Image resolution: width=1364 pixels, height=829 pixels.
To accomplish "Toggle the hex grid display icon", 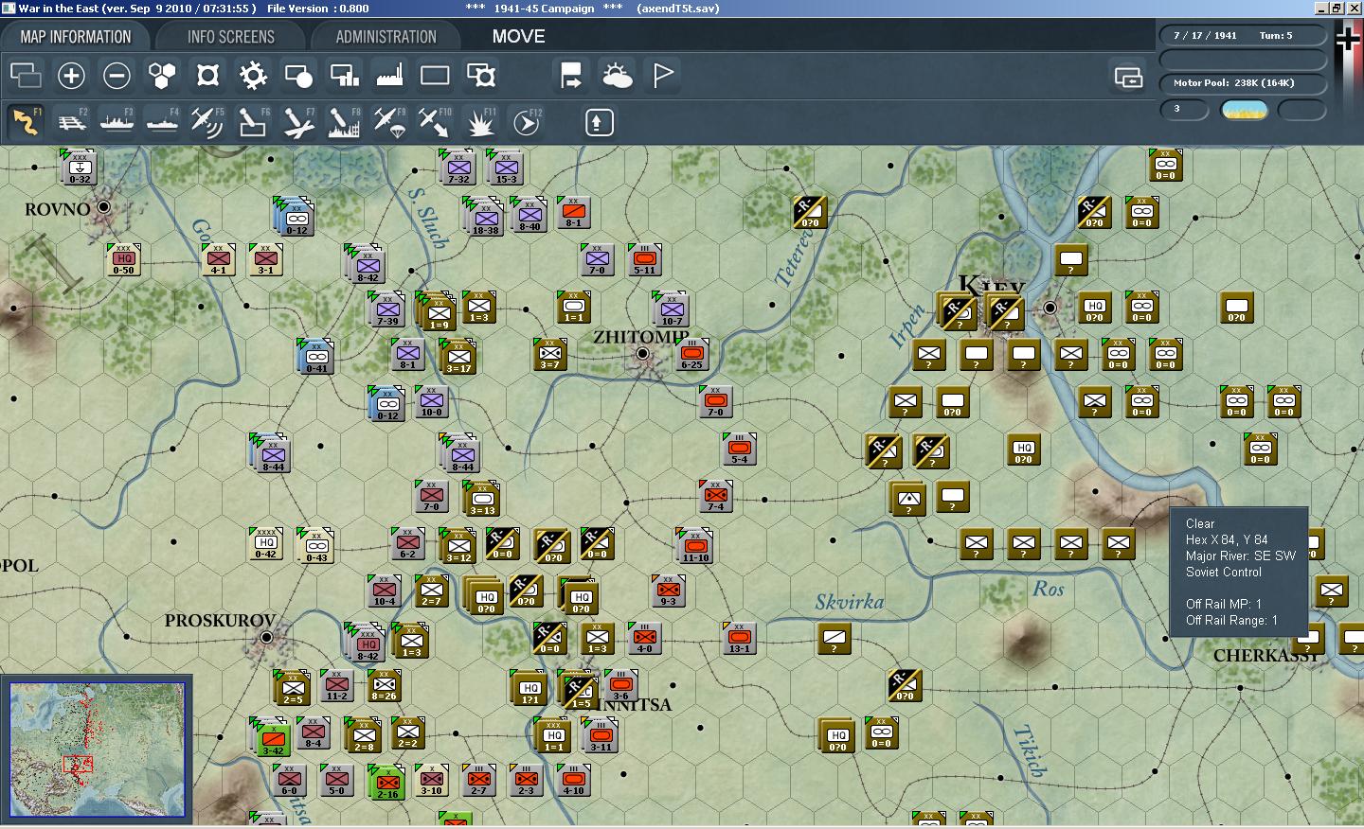I will [x=162, y=76].
